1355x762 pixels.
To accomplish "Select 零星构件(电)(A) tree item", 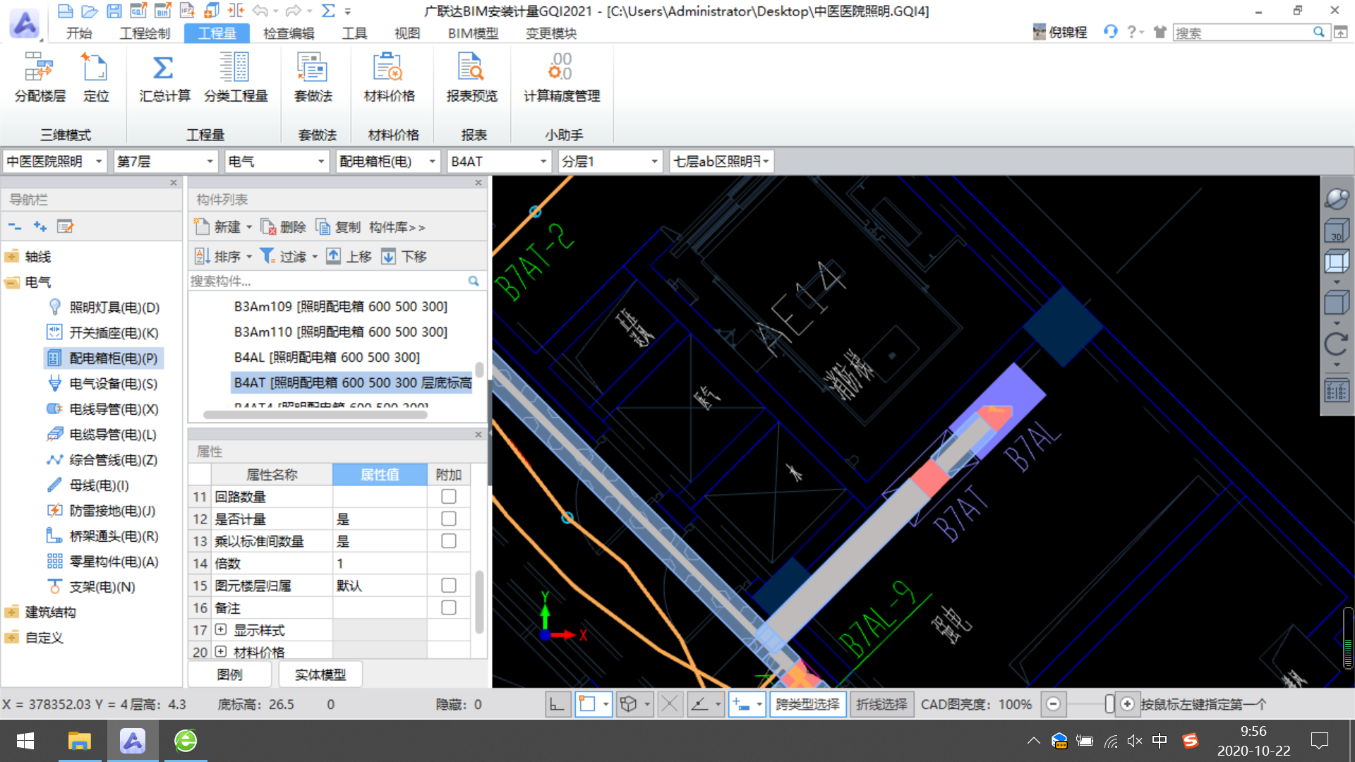I will point(114,562).
